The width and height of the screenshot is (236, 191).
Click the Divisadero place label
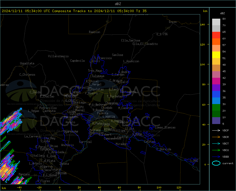click(x=128, y=92)
